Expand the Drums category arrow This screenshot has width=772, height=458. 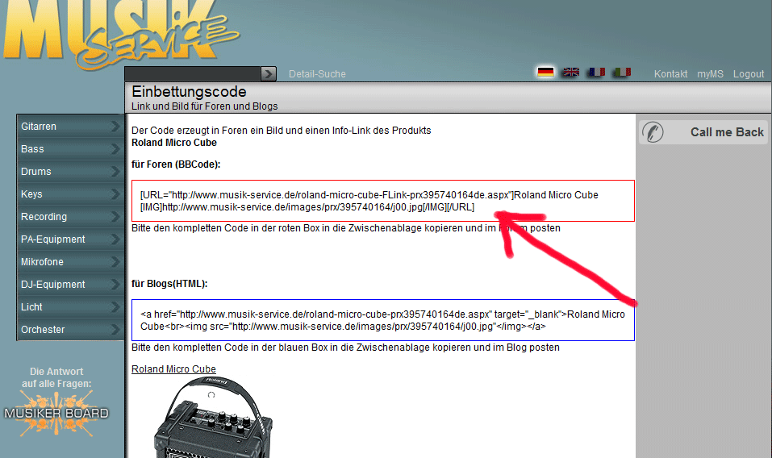[115, 172]
